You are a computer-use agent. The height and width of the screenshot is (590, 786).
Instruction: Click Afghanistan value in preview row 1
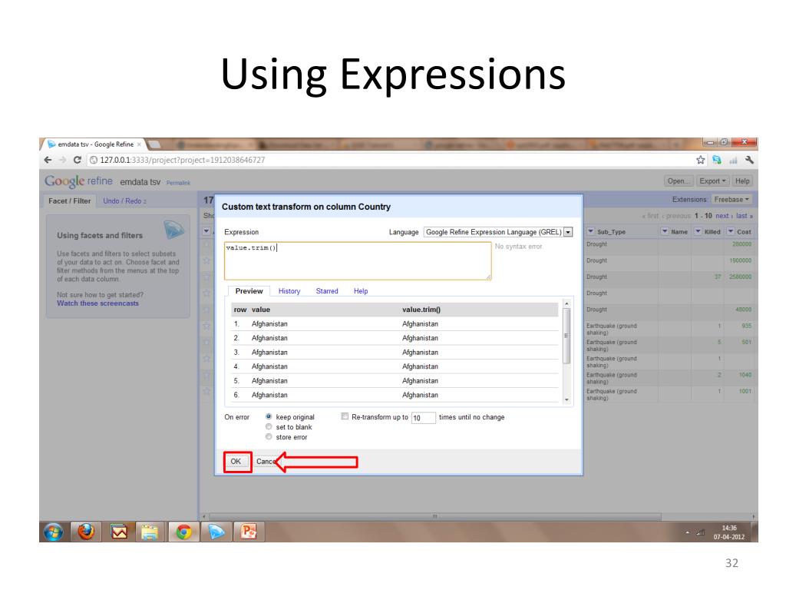coord(269,324)
